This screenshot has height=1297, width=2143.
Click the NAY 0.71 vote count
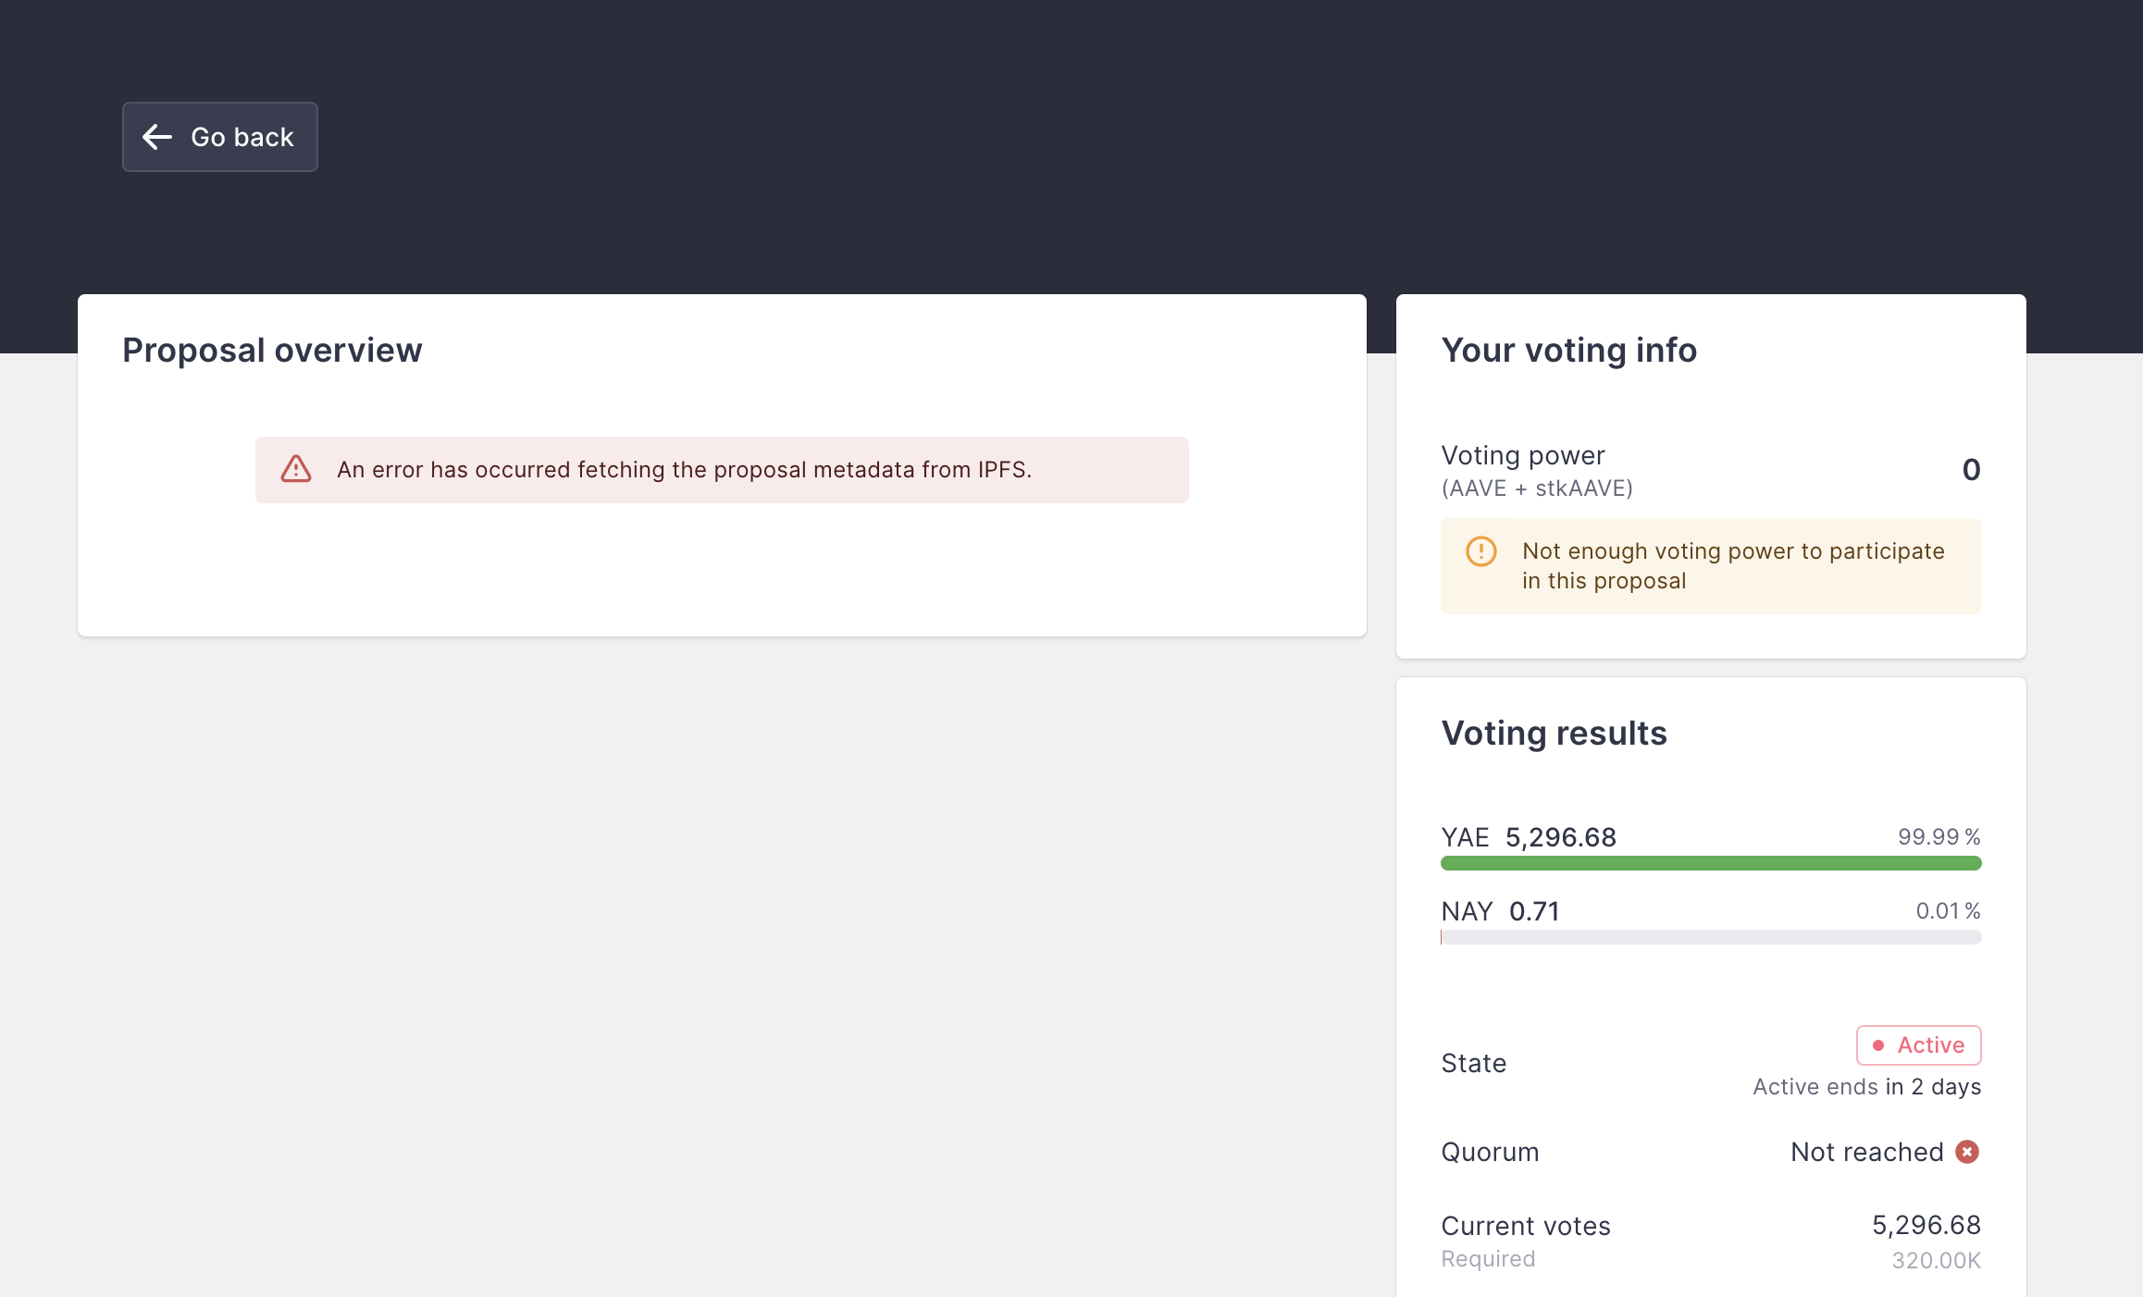(x=1534, y=911)
